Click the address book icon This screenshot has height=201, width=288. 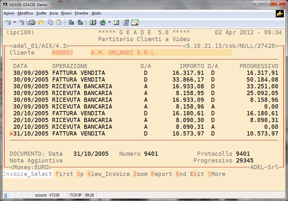[93, 22]
